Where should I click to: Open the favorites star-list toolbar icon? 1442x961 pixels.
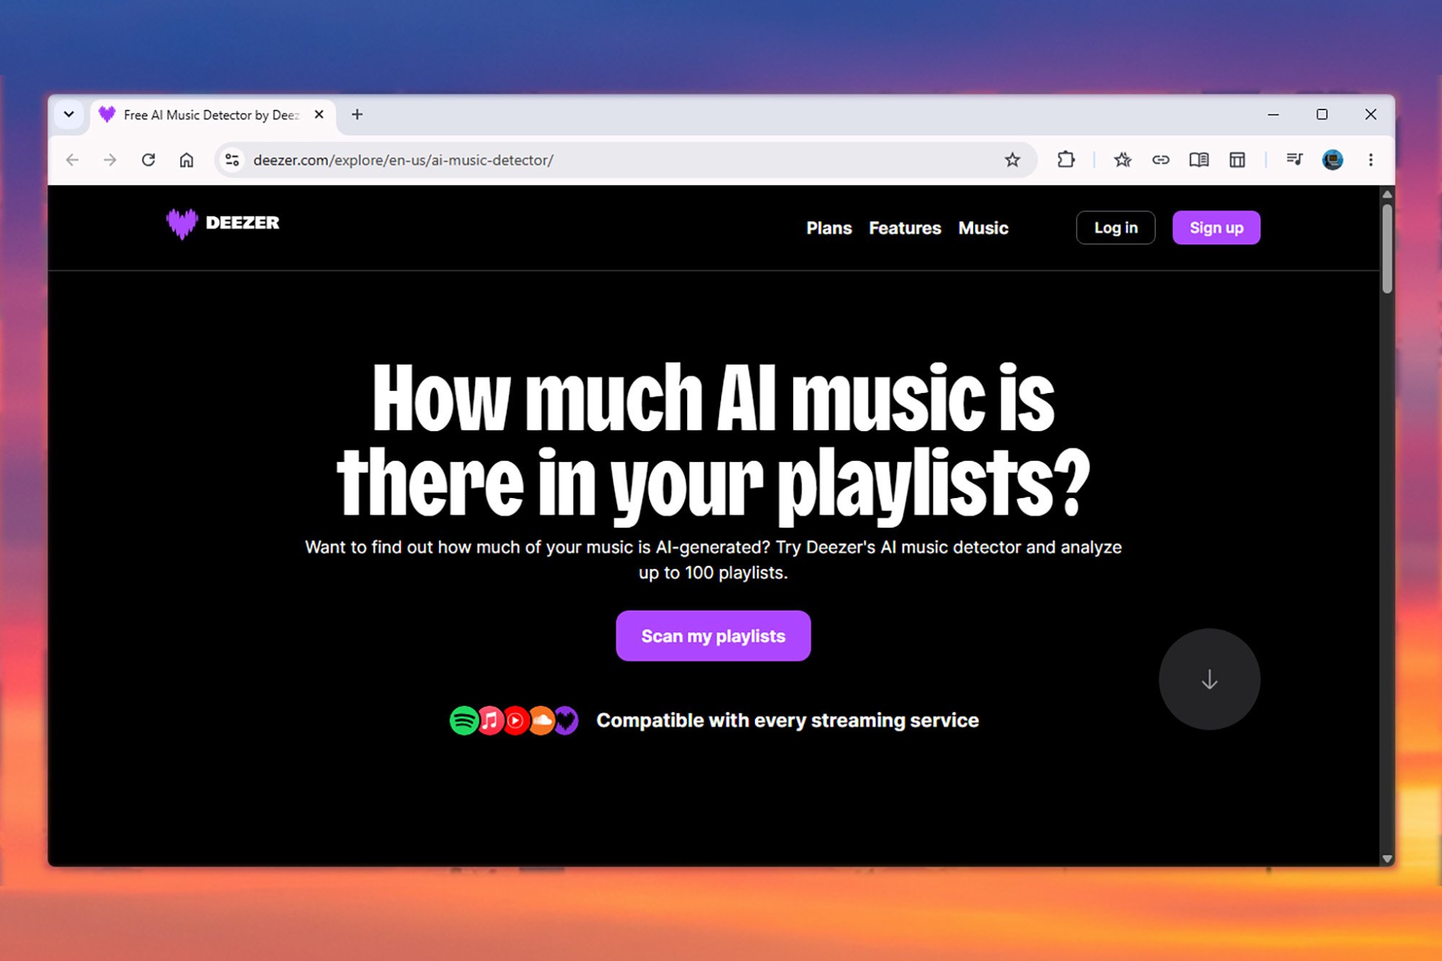1123,160
